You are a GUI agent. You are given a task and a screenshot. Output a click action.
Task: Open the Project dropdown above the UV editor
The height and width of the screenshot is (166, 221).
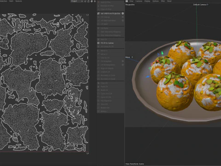77,1
